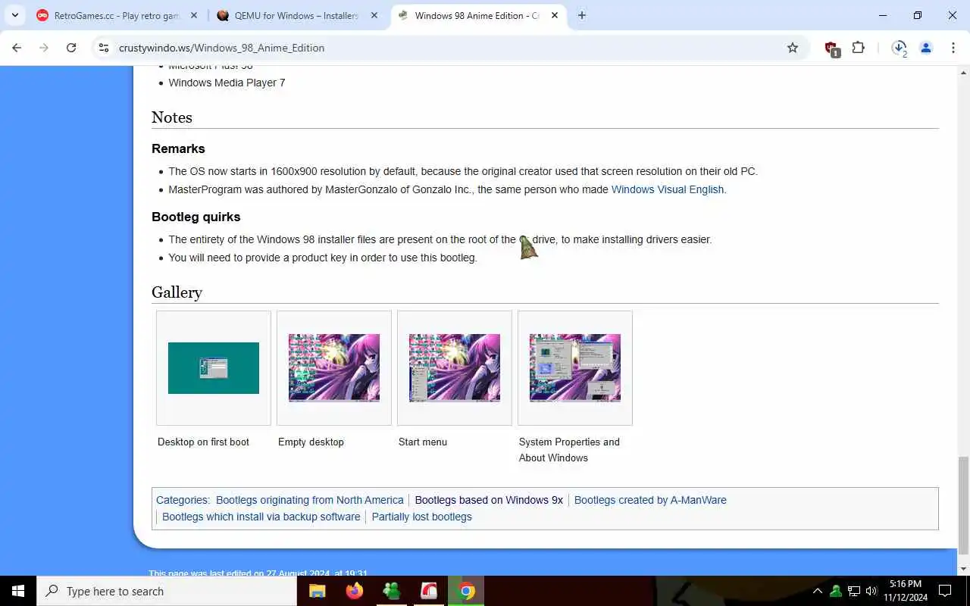Click the Notes section heading
Screen dimensions: 970x606
172,117
